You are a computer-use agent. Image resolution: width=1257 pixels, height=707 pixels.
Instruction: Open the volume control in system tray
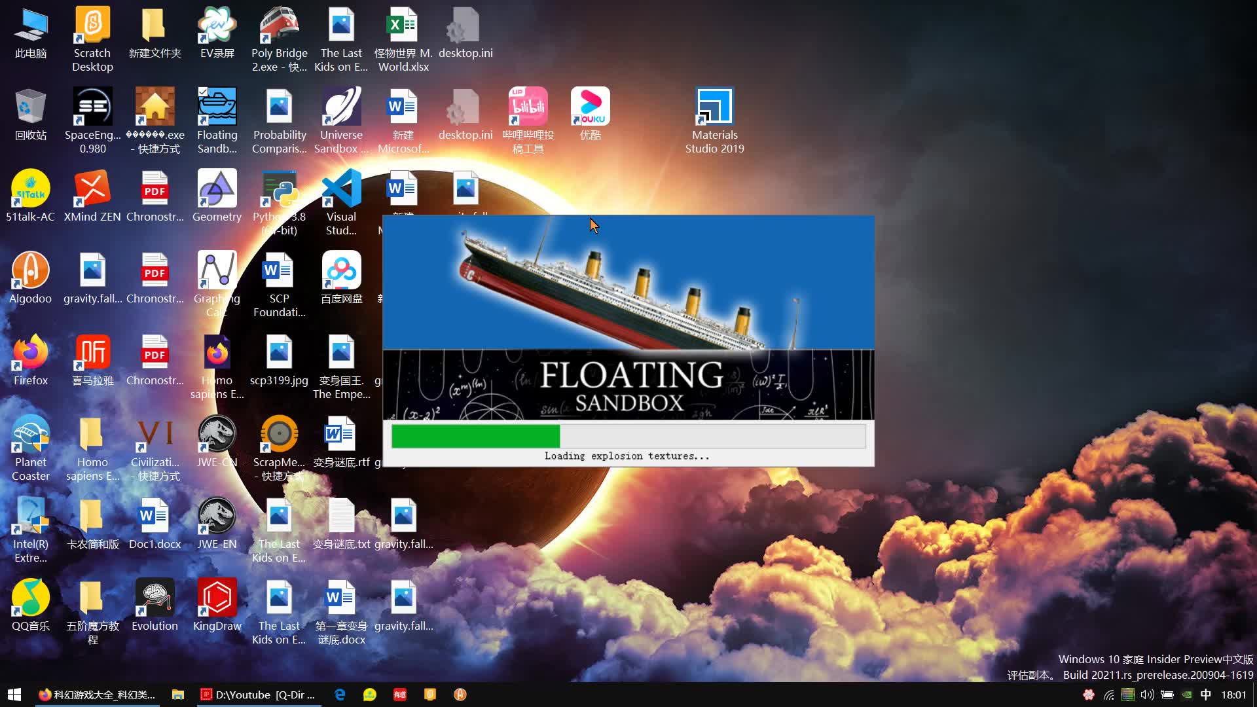(1147, 695)
